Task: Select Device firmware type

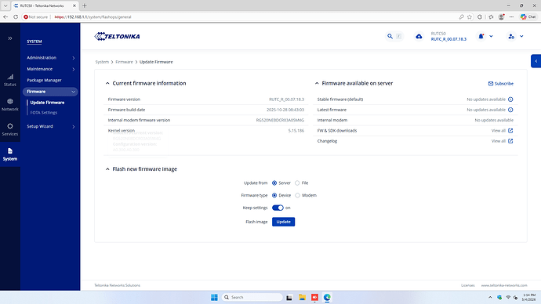Action: [274, 195]
